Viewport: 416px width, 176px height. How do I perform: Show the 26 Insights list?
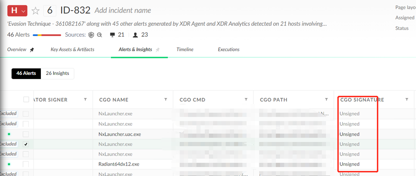pyautogui.click(x=57, y=73)
